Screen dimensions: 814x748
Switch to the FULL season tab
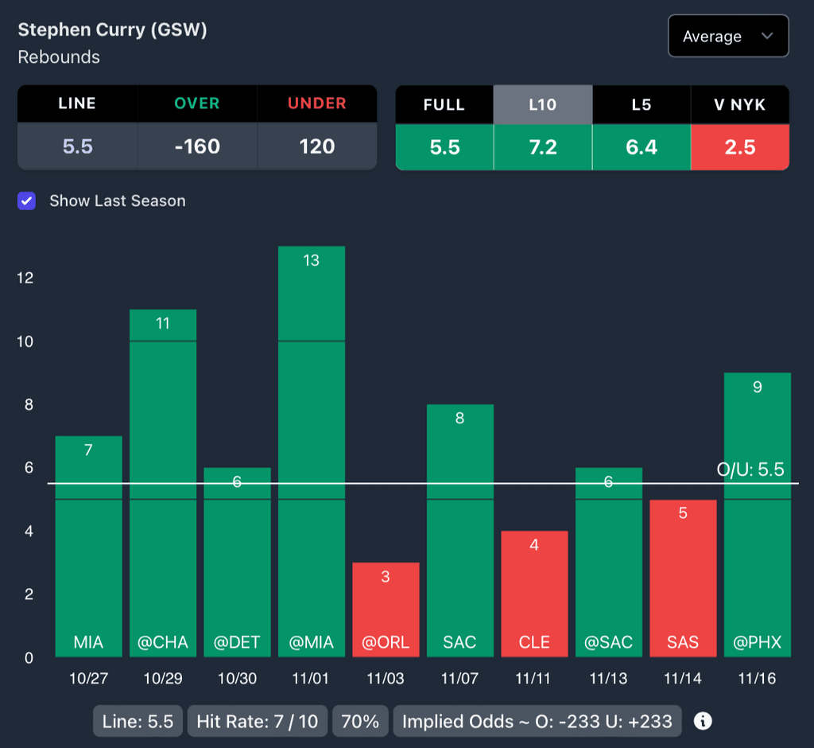coord(444,104)
